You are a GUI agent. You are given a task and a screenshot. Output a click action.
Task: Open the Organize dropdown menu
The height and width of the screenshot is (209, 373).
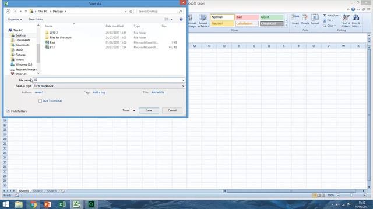point(15,19)
